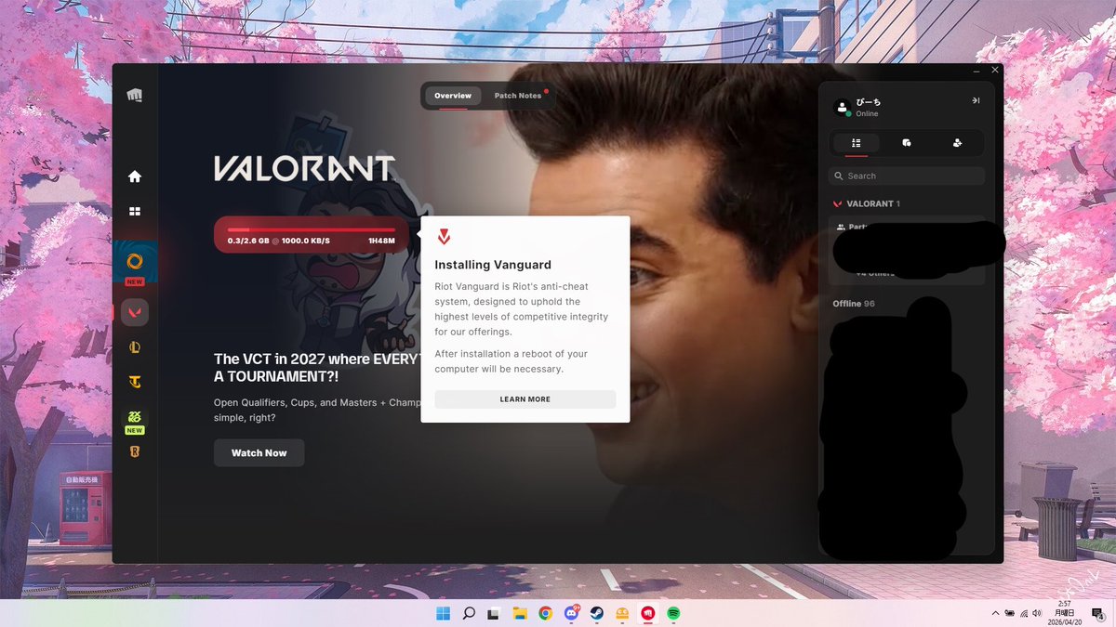Go to the Home icon in sidebar

[135, 176]
